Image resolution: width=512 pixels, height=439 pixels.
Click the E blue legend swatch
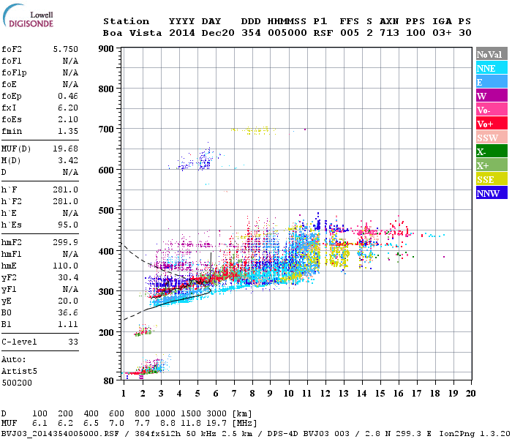pyautogui.click(x=492, y=82)
